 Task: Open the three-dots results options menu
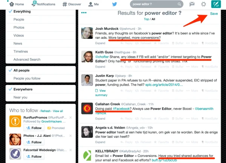[84, 13]
